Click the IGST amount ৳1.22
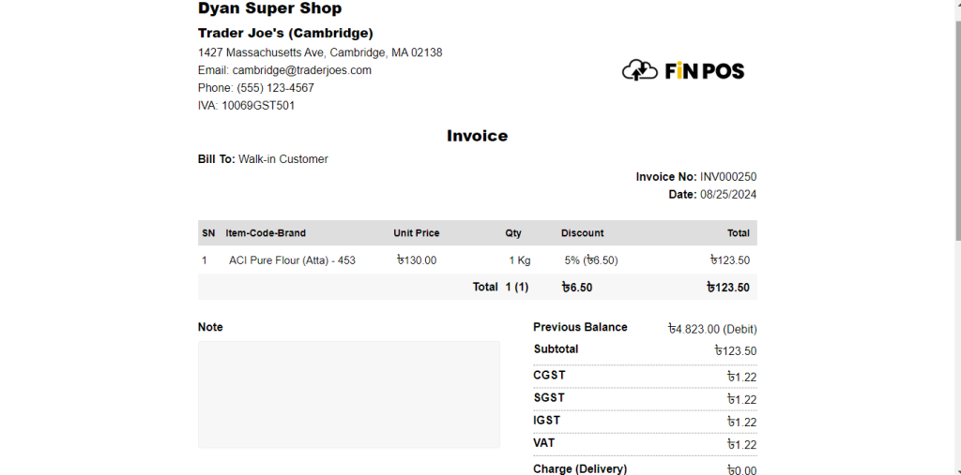The width and height of the screenshot is (961, 475). click(742, 423)
